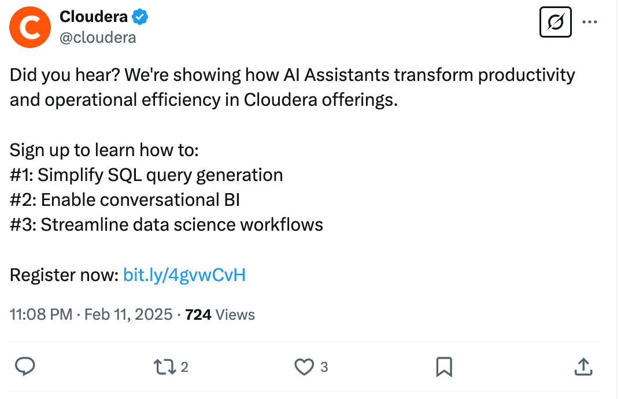The width and height of the screenshot is (621, 399).
Task: Click the repost count of 2
Action: pos(184,367)
